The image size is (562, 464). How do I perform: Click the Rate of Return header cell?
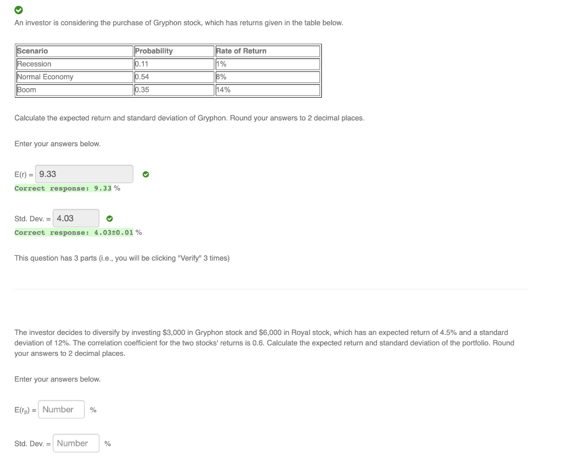(x=268, y=51)
